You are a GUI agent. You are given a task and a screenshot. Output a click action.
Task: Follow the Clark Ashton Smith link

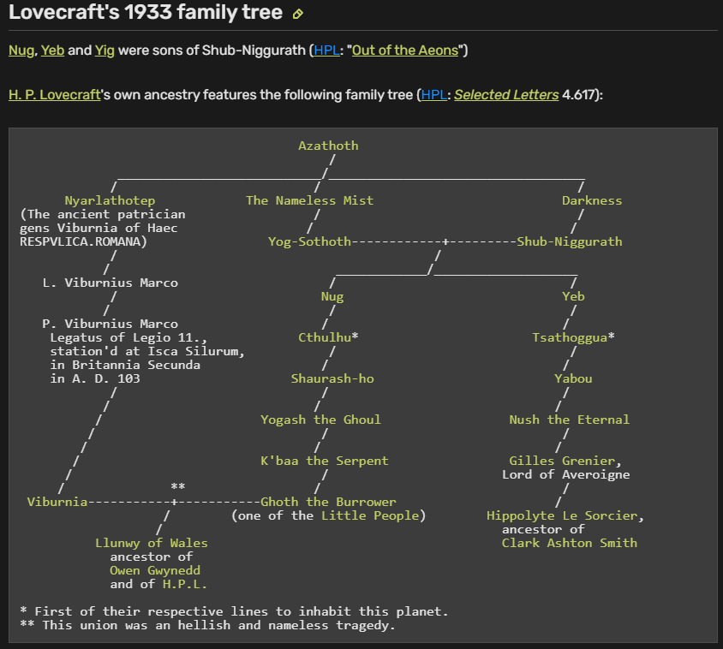pyautogui.click(x=570, y=543)
